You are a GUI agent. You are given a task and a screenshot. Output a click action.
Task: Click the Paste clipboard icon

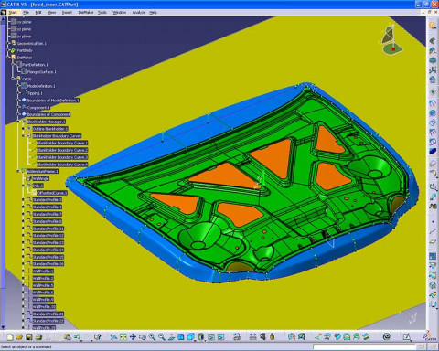68,336
